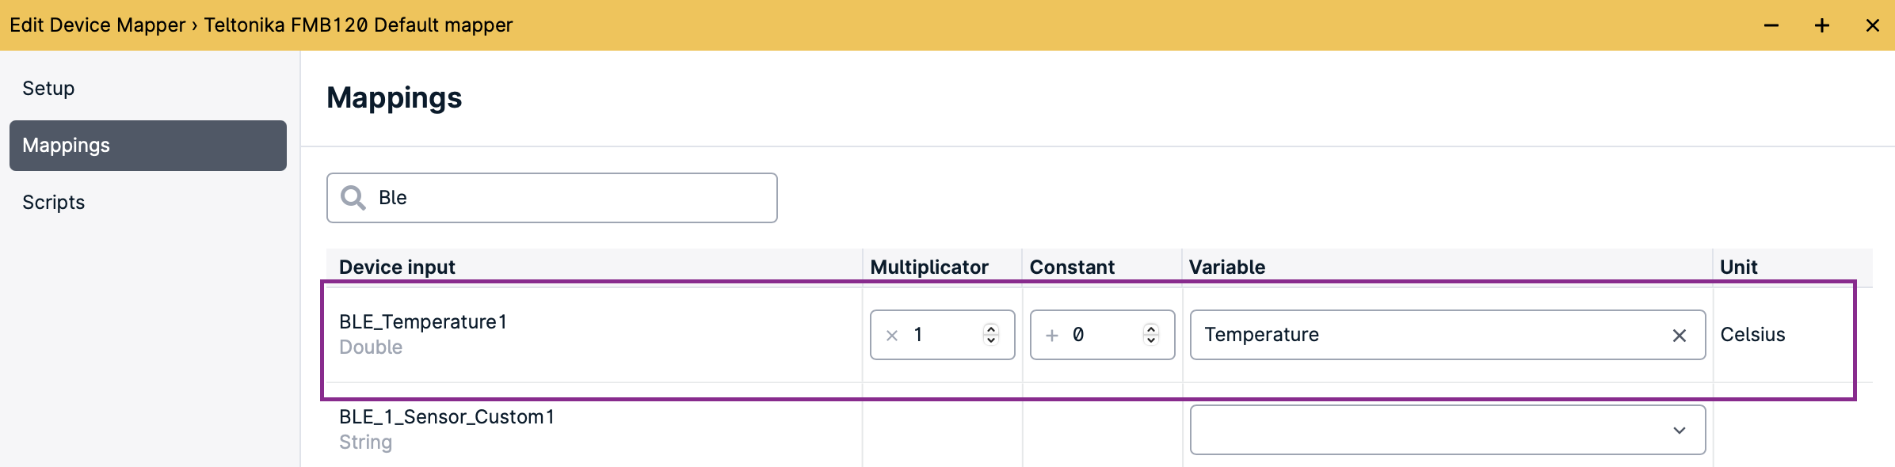Maximize window with plus icon
Viewport: 1895px width, 467px height.
pos(1822,25)
